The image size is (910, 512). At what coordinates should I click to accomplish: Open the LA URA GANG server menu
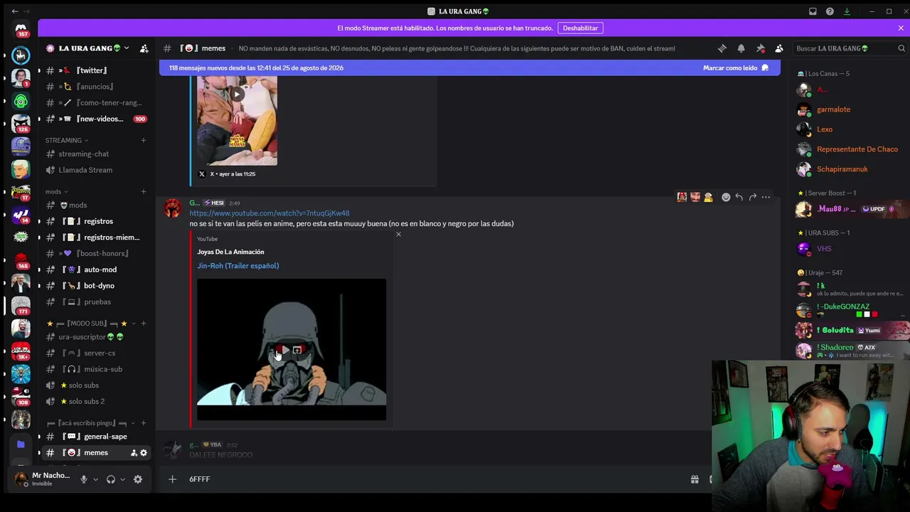(x=88, y=48)
